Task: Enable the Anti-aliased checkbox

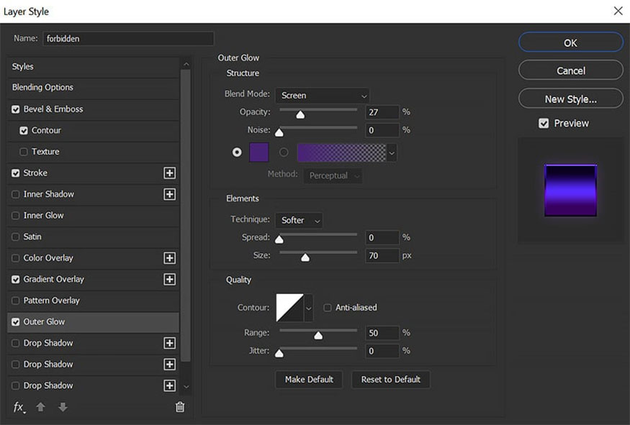Action: [x=328, y=308]
